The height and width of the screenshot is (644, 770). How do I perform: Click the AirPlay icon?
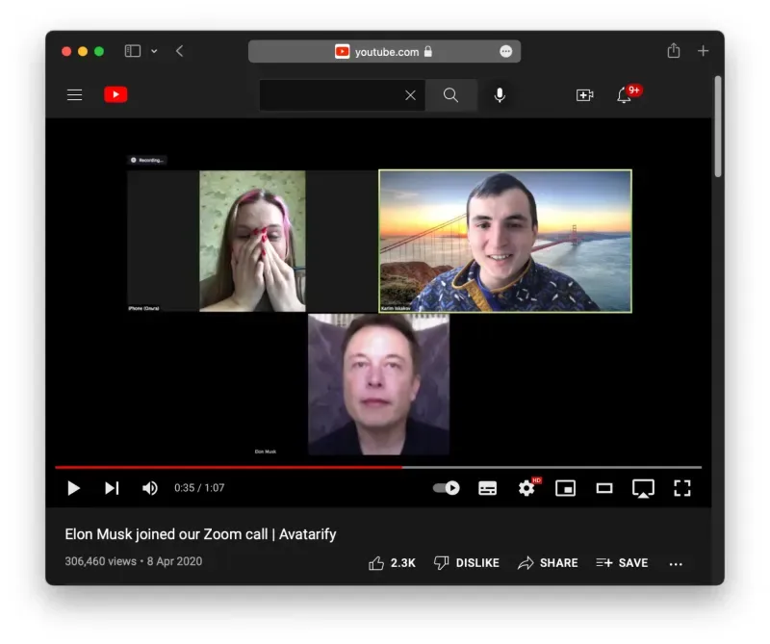[x=643, y=489]
